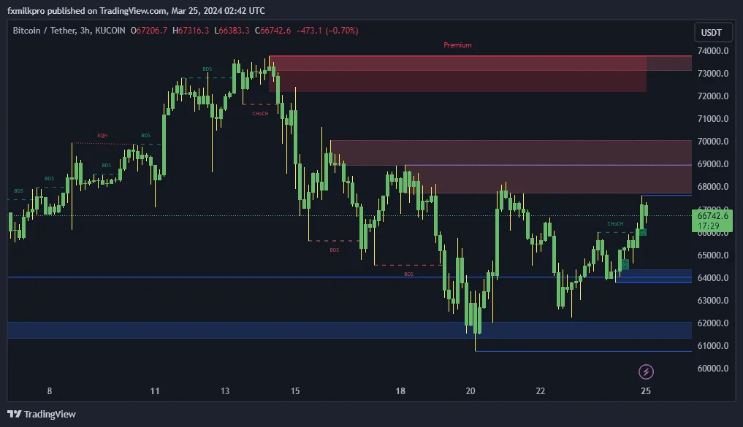Click the 72000.0 price axis label
743x427 pixels.
tap(712, 96)
